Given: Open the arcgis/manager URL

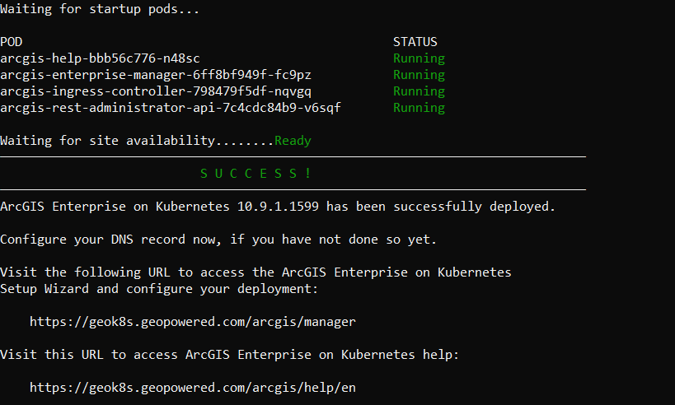Looking at the screenshot, I should point(192,322).
